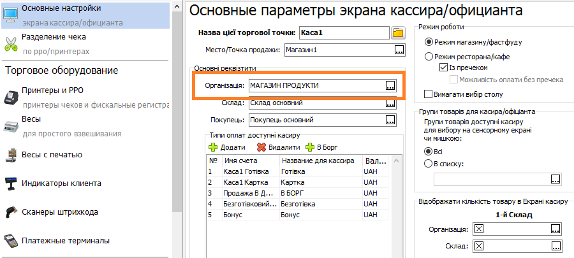
Task: Click Имя счета column header
Action: [251, 161]
